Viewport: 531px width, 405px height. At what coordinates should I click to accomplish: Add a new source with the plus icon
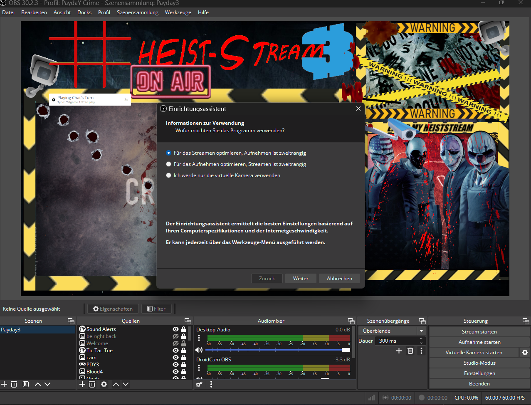click(x=82, y=384)
